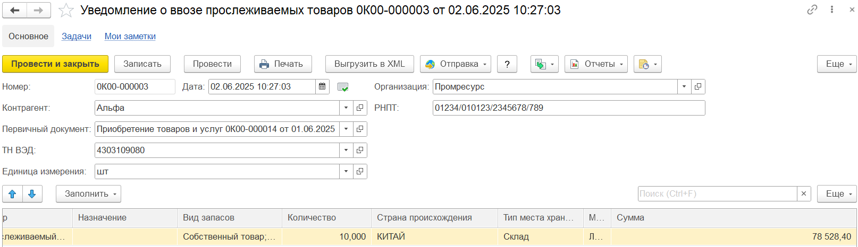The width and height of the screenshot is (858, 247).
Task: Click the Выгрузить в XML button
Action: pos(369,64)
